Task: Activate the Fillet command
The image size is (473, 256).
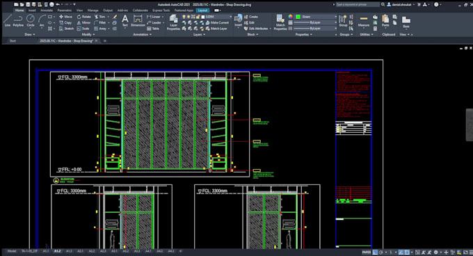Action: point(100,23)
